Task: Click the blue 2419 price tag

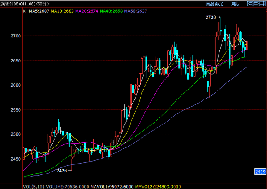Action: click(x=260, y=172)
